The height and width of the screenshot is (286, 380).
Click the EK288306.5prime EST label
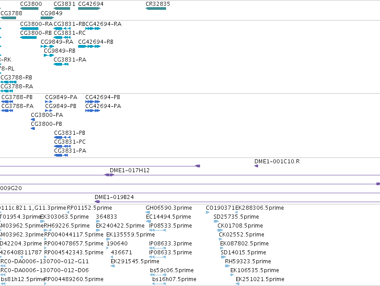tap(259, 208)
